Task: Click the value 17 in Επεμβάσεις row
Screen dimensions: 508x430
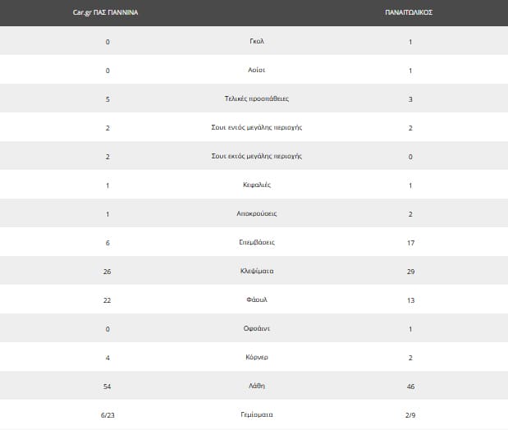Action: pos(410,243)
